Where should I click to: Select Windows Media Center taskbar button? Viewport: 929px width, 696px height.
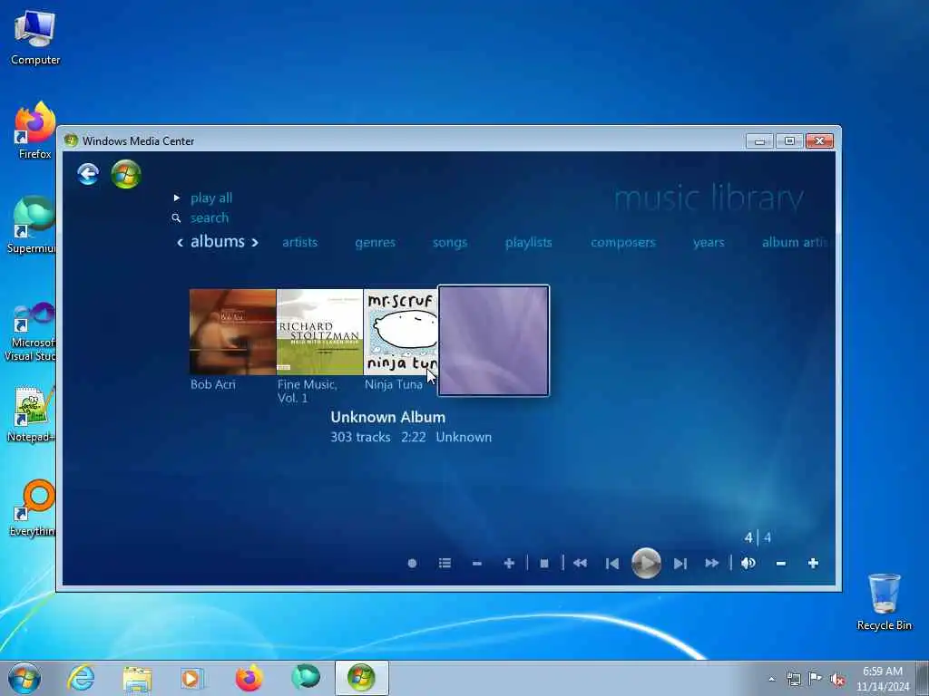click(x=361, y=678)
